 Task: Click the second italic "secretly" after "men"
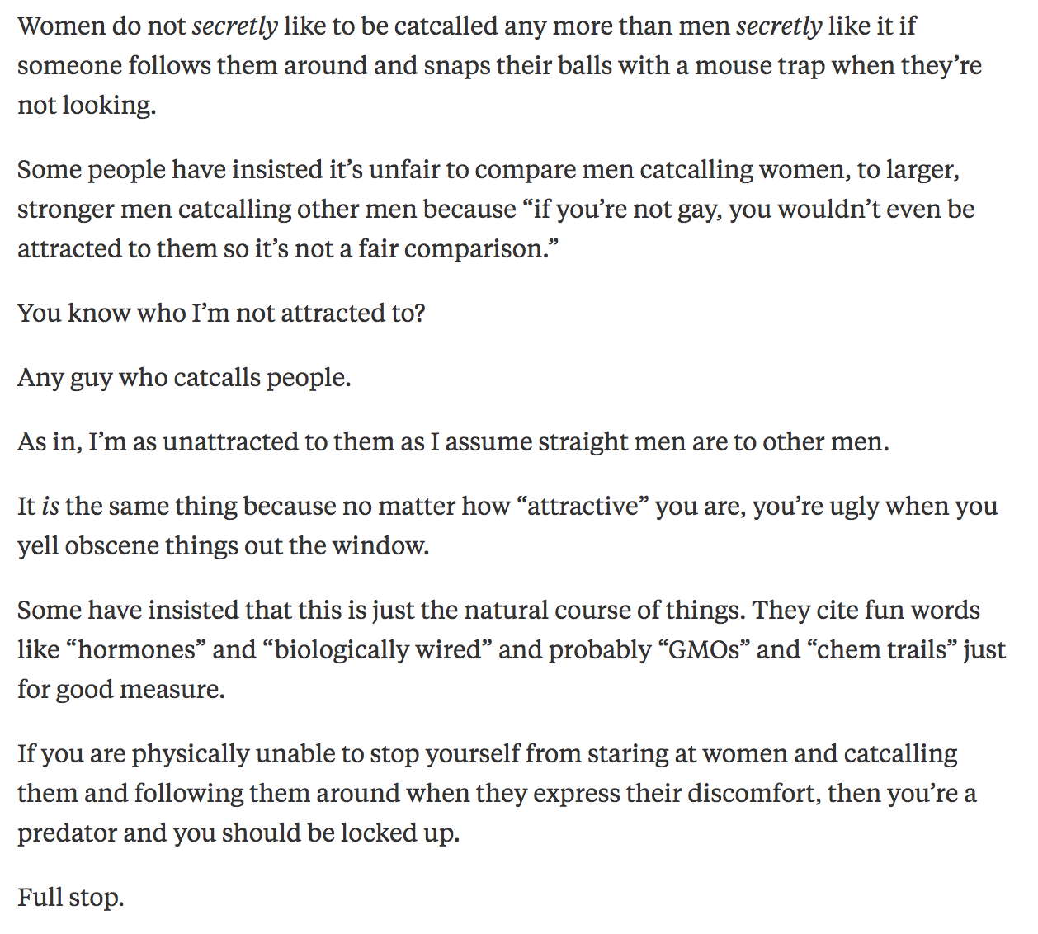tap(778, 26)
